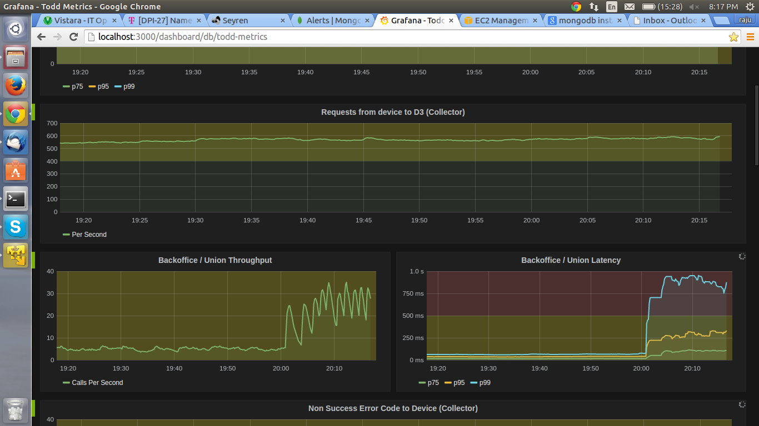Click the browser back arrow
Image resolution: width=759 pixels, height=426 pixels.
41,37
